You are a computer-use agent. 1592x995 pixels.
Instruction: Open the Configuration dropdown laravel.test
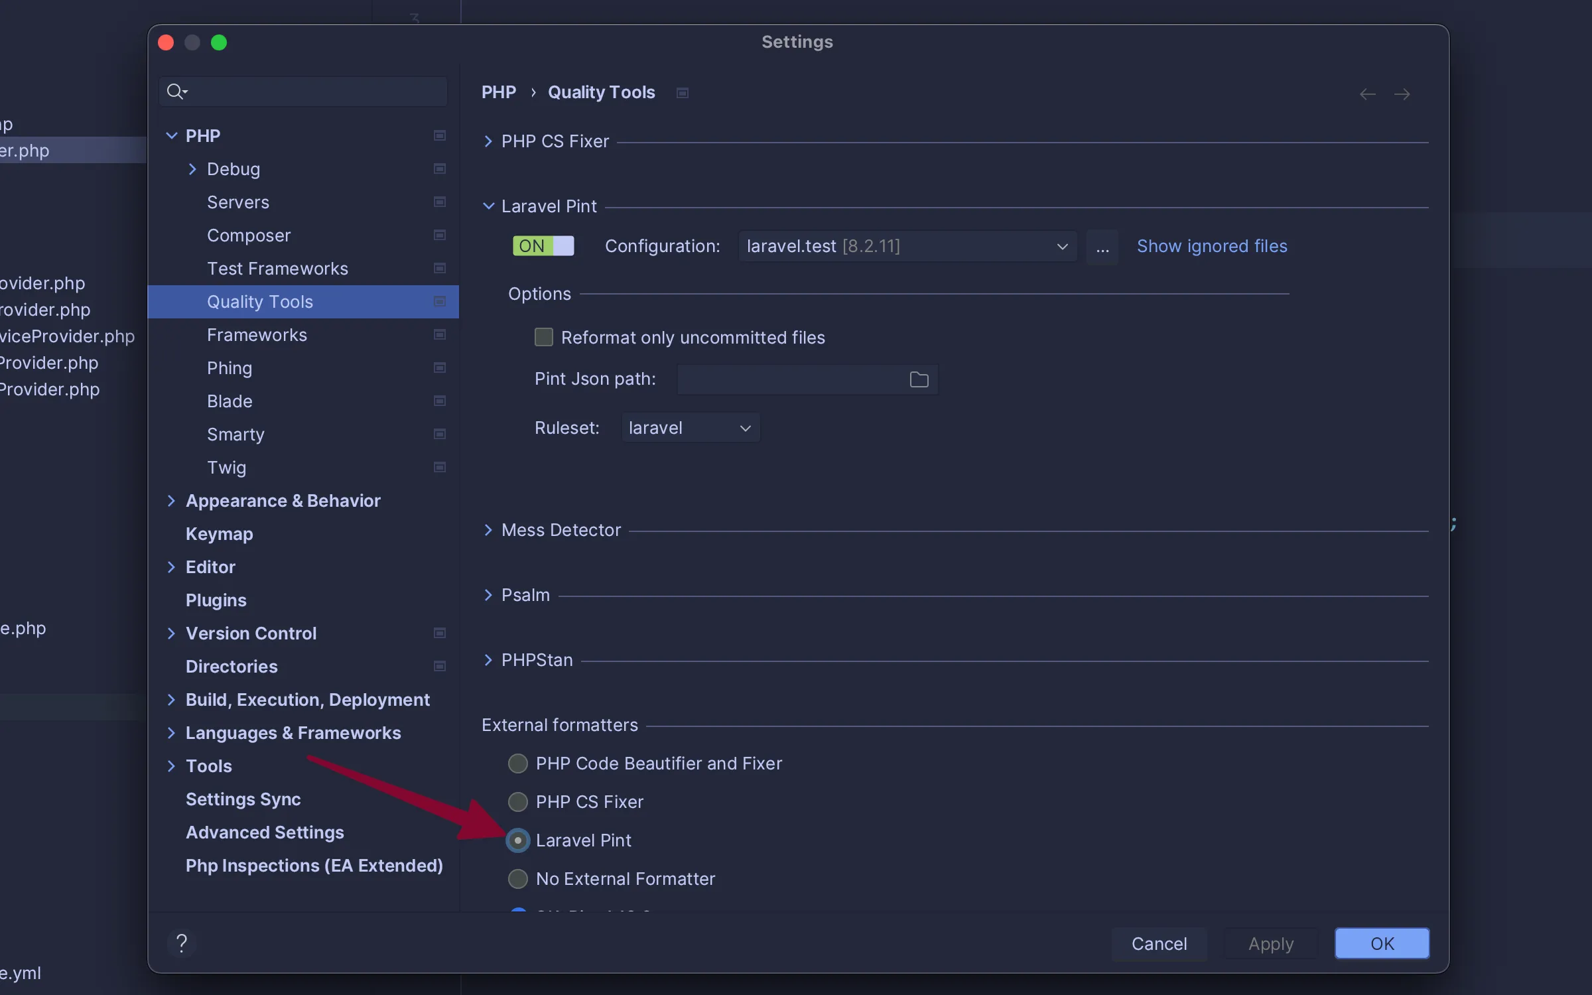[907, 246]
